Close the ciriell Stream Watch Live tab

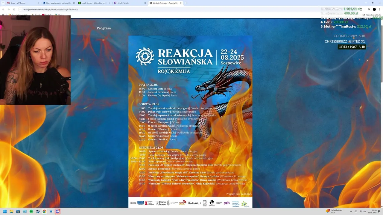pos(110,3)
